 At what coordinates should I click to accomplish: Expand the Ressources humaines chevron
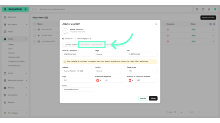pos(27,81)
